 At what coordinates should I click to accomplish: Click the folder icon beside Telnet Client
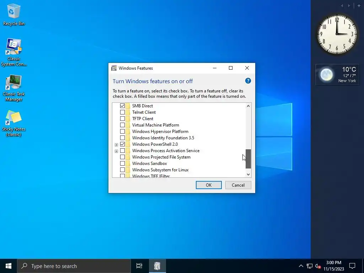tap(128, 112)
